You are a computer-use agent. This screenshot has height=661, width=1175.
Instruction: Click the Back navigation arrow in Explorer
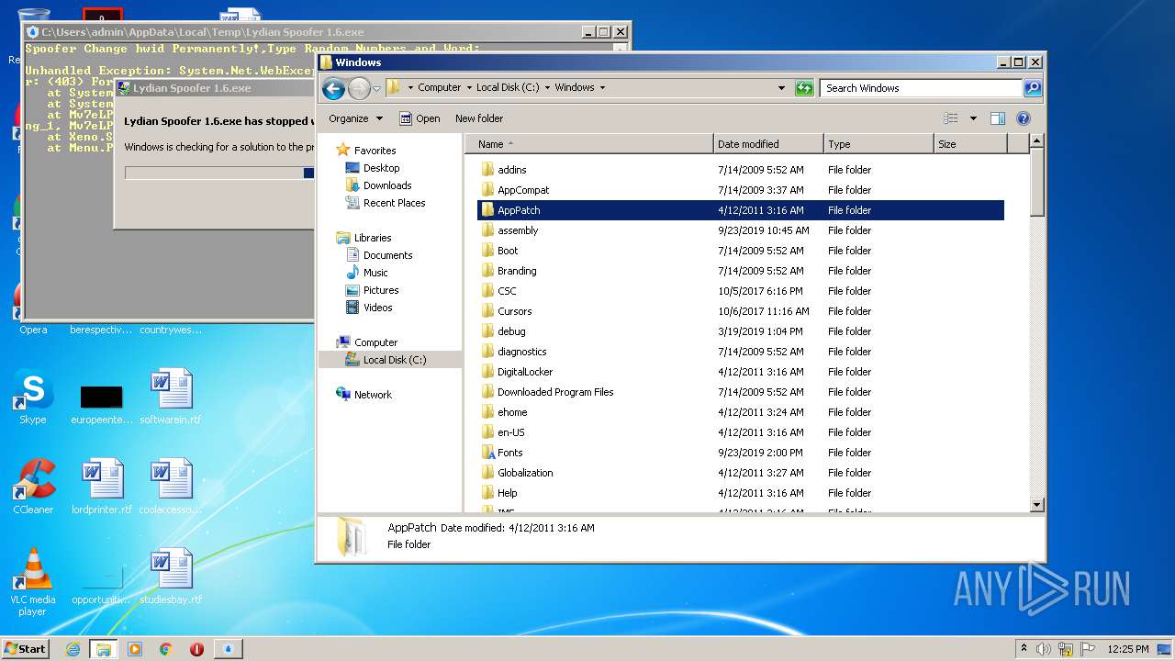[333, 88]
